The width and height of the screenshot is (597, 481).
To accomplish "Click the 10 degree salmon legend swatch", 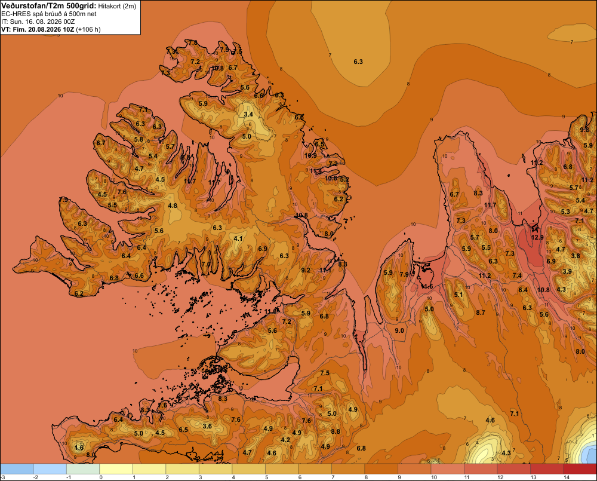I will tap(447, 469).
